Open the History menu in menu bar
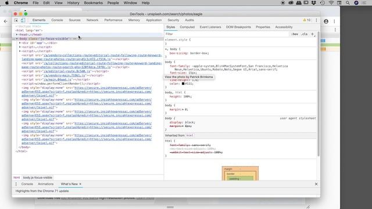The width and height of the screenshot is (372, 209). 73,3
